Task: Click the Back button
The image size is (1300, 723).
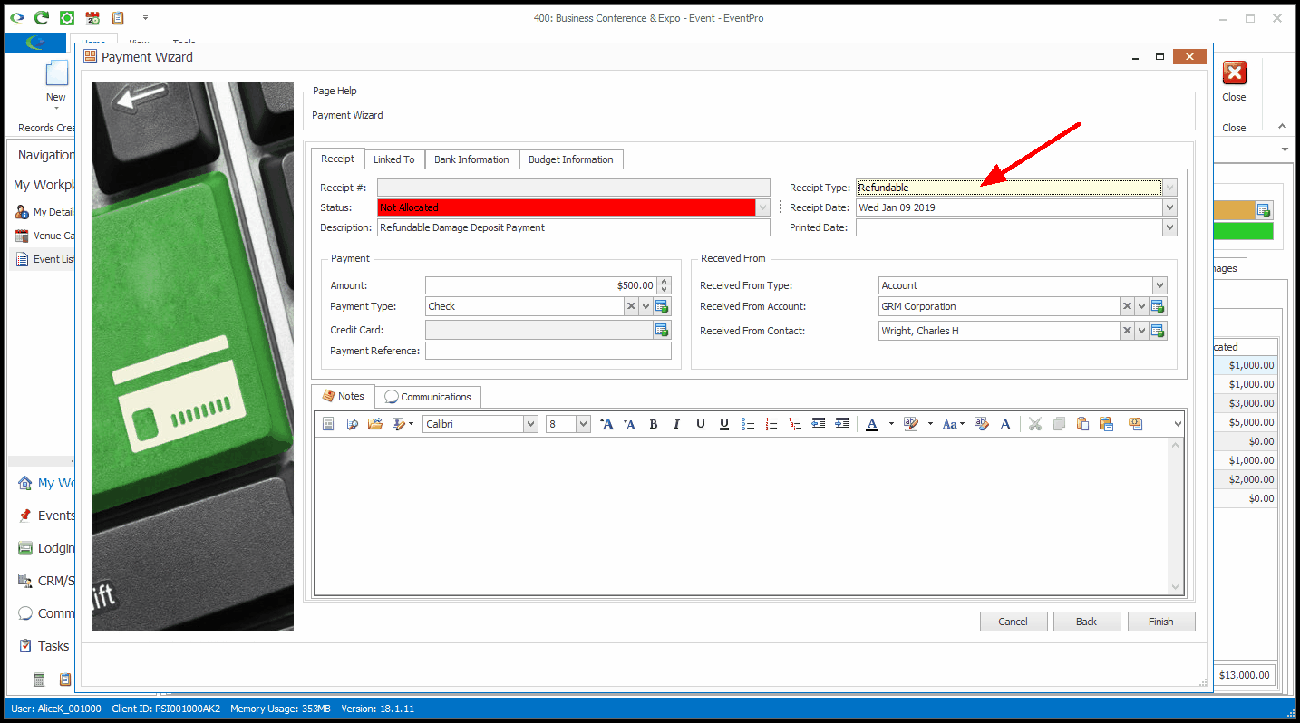Action: [x=1087, y=622]
